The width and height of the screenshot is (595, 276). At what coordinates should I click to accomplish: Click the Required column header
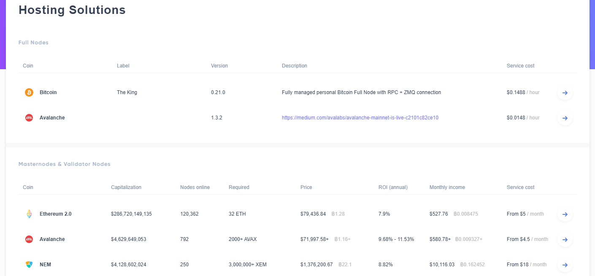coord(239,187)
